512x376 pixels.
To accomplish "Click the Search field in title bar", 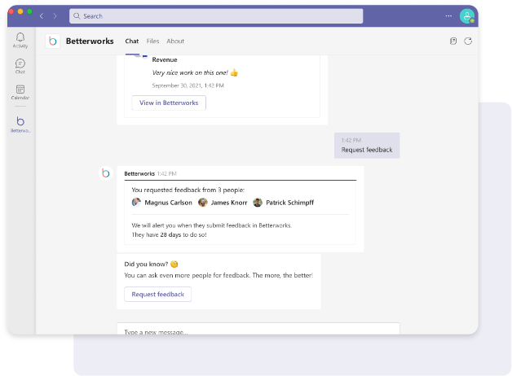I will click(x=216, y=16).
